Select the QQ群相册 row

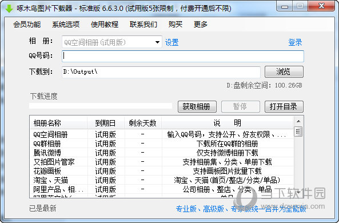point(162,144)
